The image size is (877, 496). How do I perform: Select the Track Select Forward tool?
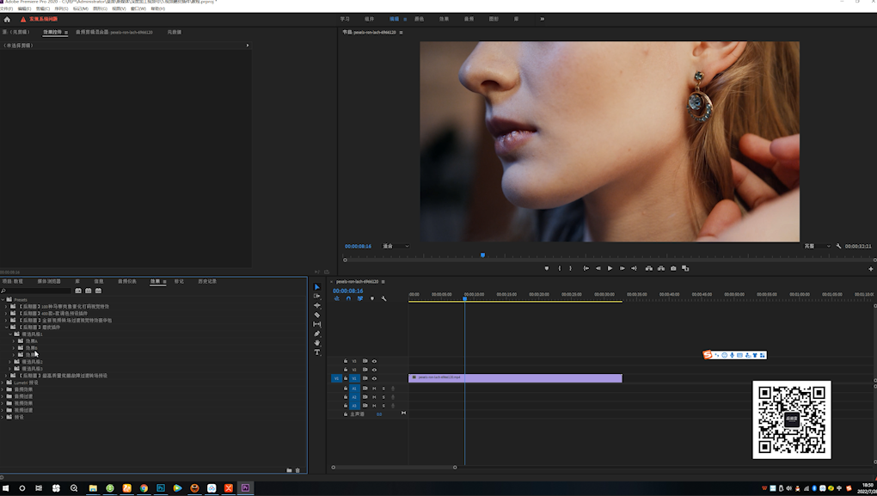click(316, 296)
